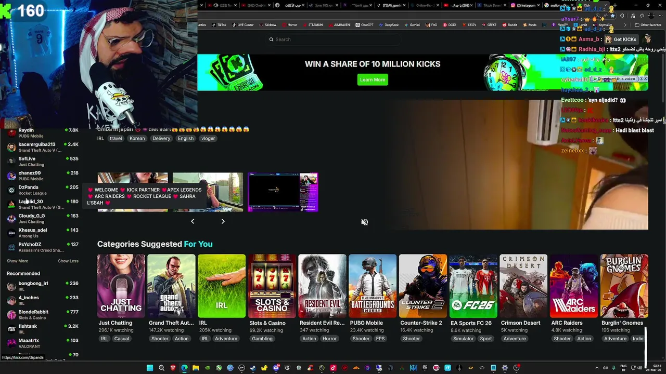Open the PUBG Mobile category card
This screenshot has width=666, height=374.
click(373, 286)
